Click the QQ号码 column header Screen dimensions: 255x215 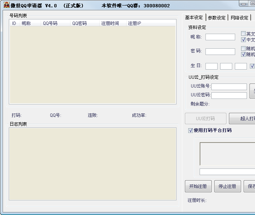coord(55,23)
